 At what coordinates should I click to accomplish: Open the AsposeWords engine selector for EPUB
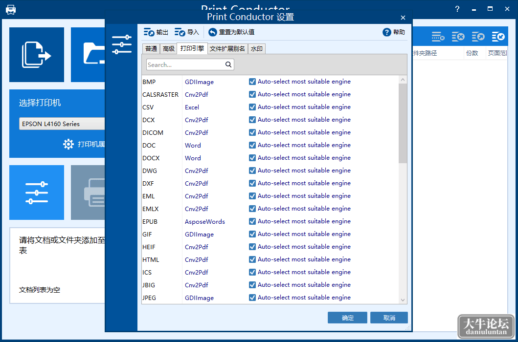pyautogui.click(x=205, y=221)
